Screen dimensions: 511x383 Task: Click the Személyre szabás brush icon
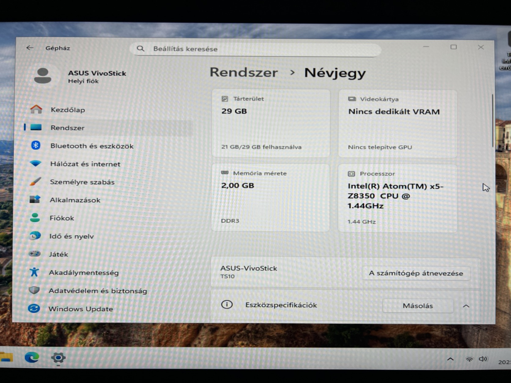click(35, 181)
